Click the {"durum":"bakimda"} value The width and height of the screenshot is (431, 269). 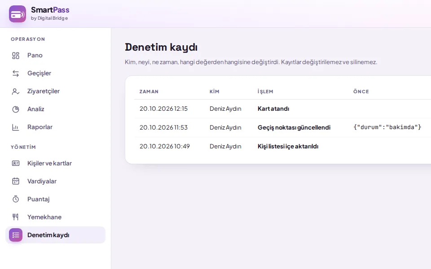(x=387, y=127)
